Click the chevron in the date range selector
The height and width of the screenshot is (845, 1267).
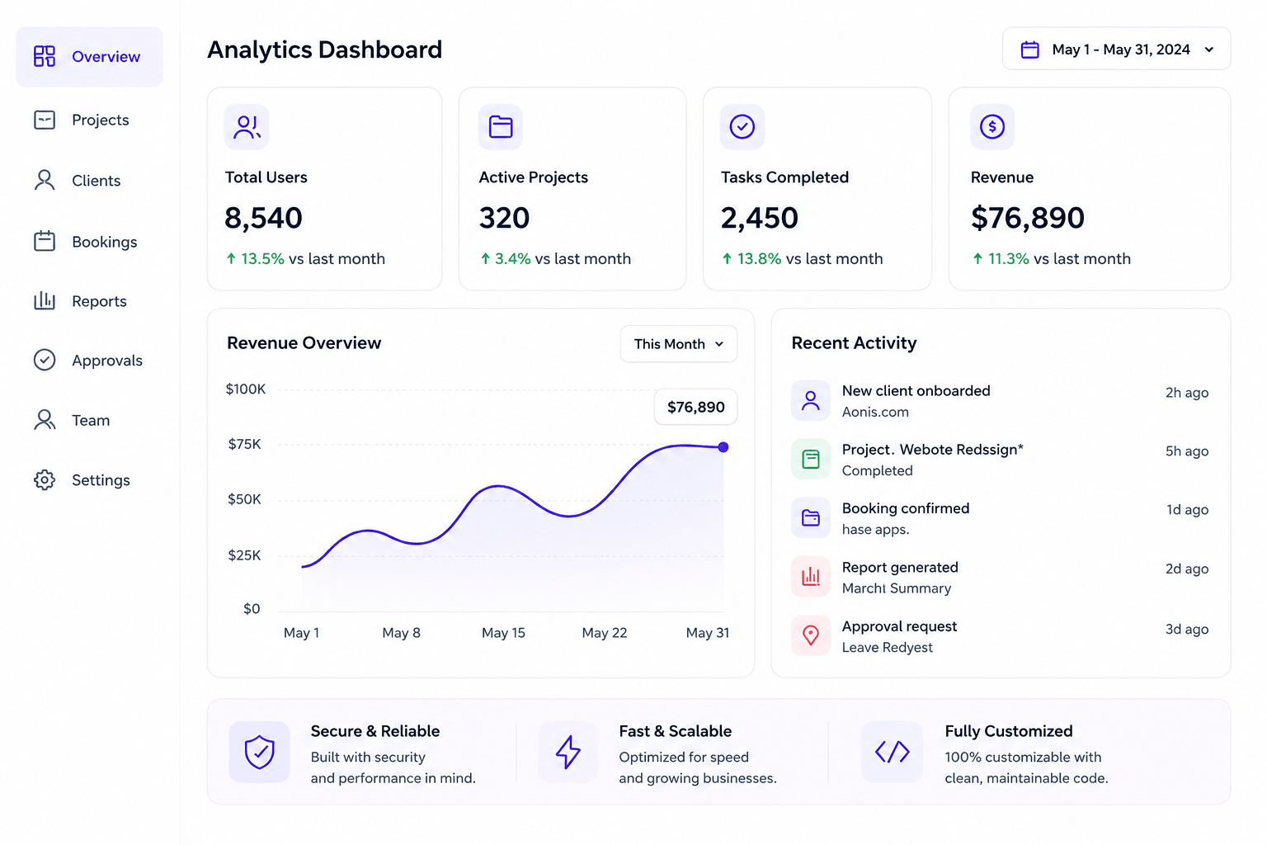point(1209,50)
